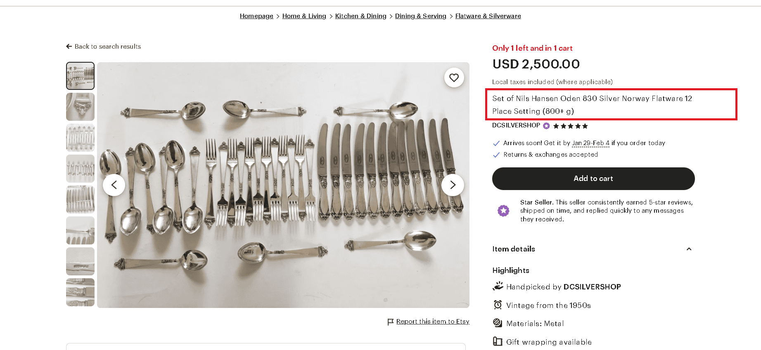
Task: Visit the DCSILVERSHOP seller page
Action: 516,125
